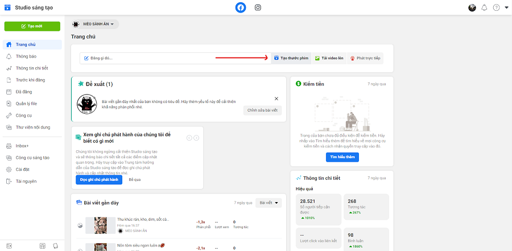Show previous release note with left arrow

coord(189,138)
